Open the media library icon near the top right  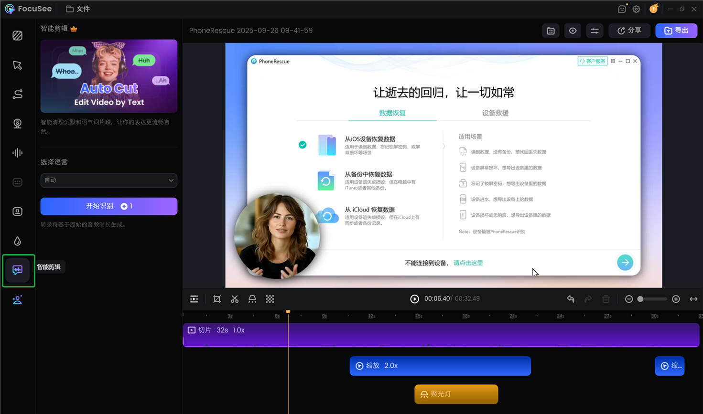[x=550, y=30]
